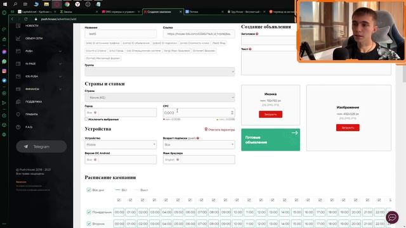Go back in the browser
406x228 pixels.
[12, 19]
